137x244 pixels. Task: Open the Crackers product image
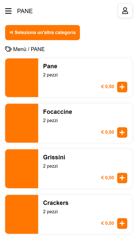22,214
